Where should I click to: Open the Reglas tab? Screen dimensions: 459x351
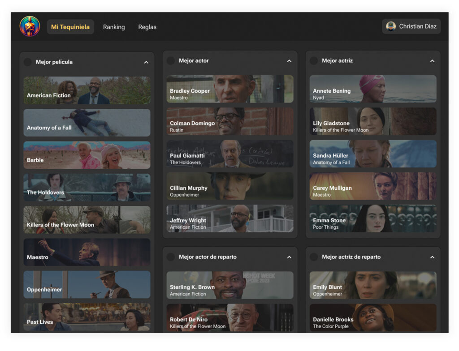pyautogui.click(x=147, y=27)
